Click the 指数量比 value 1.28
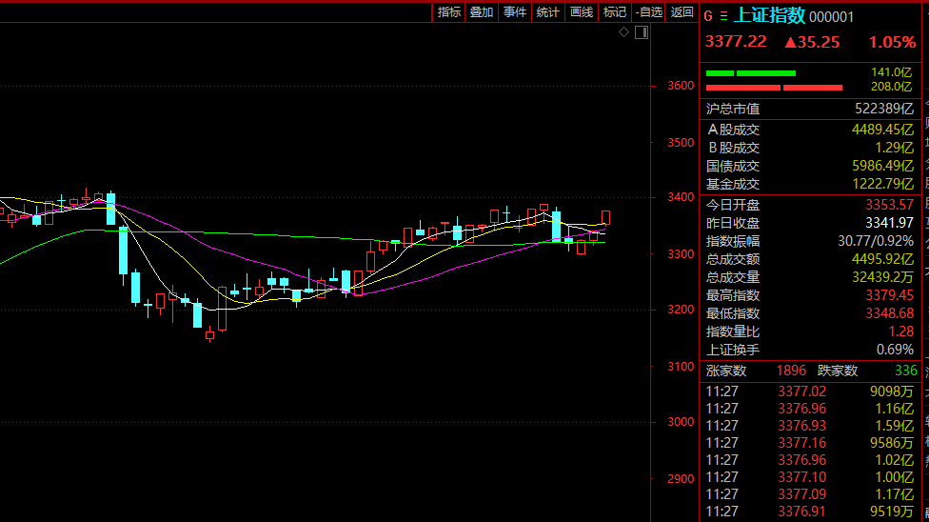 (901, 331)
